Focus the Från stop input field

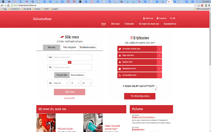tap(73, 57)
